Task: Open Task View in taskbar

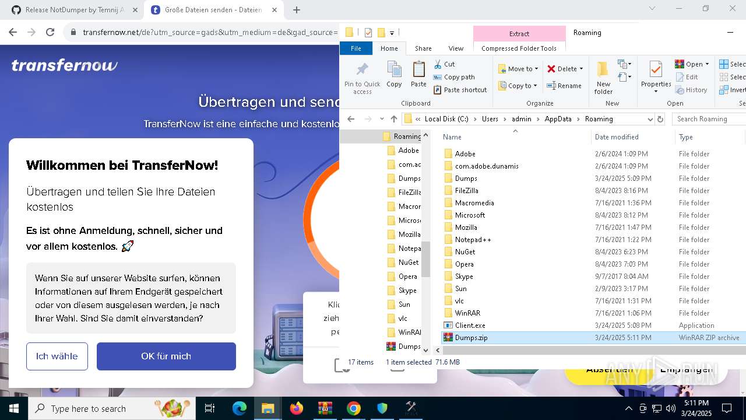Action: pyautogui.click(x=210, y=408)
